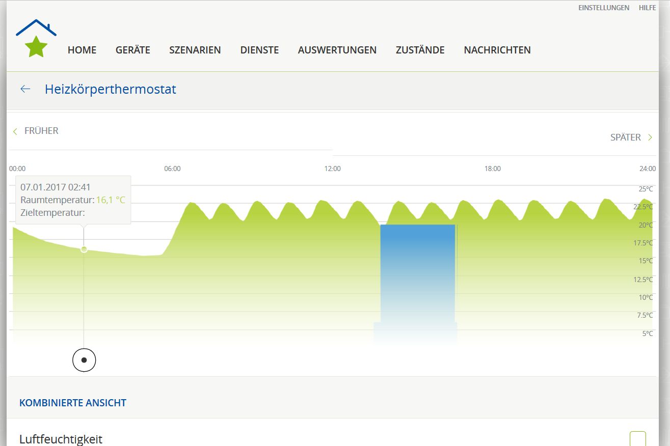Show earlier data via FRÜHER
Screen dimensions: 670x446
point(41,131)
